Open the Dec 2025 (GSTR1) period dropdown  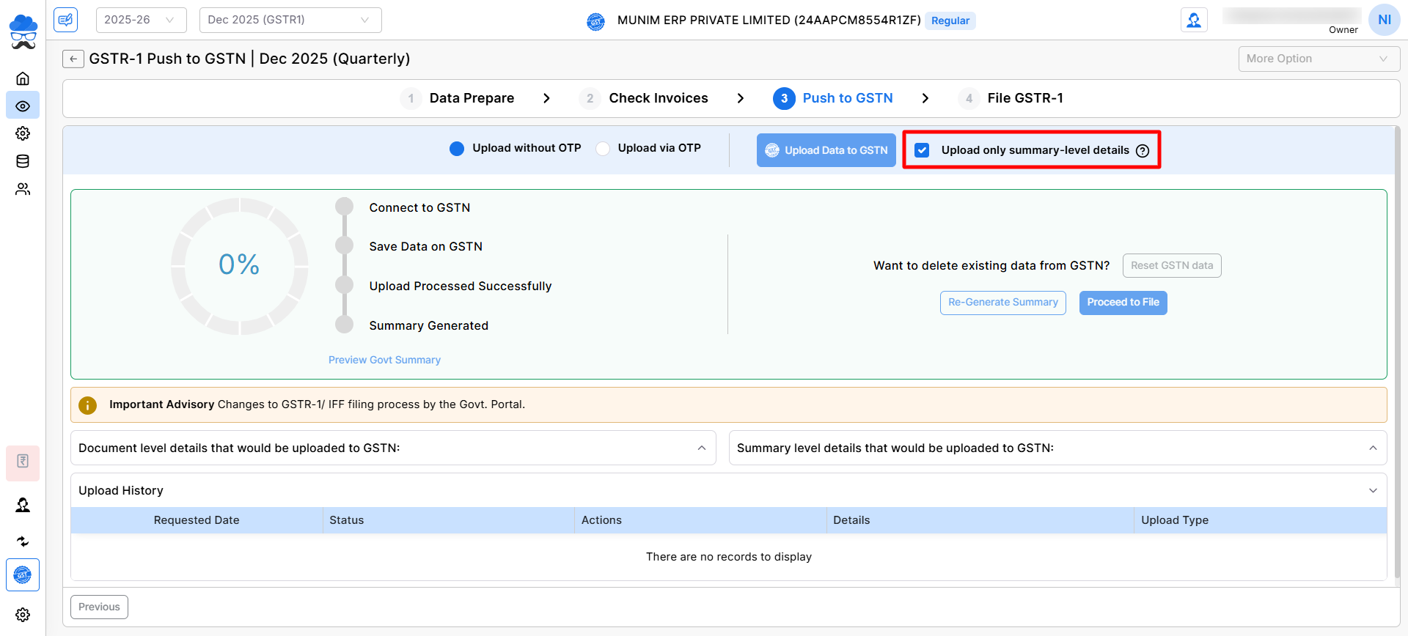290,20
